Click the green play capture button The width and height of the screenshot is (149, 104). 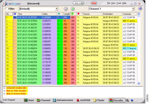point(73,9)
